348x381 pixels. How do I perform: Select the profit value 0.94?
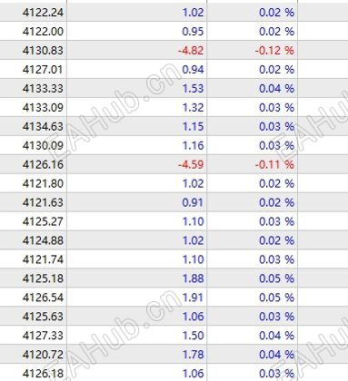(x=193, y=70)
